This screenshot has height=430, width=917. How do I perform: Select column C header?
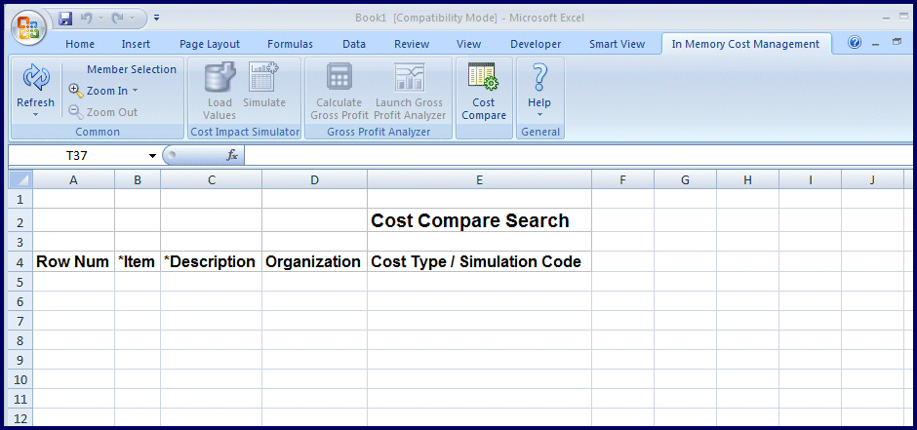[211, 180]
